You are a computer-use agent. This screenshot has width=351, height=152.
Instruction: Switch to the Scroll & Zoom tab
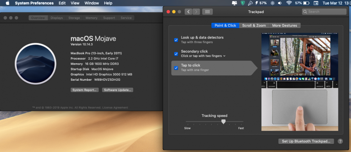[x=254, y=25]
